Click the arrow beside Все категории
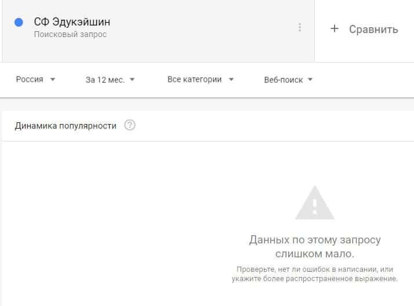The height and width of the screenshot is (306, 414). click(x=231, y=79)
